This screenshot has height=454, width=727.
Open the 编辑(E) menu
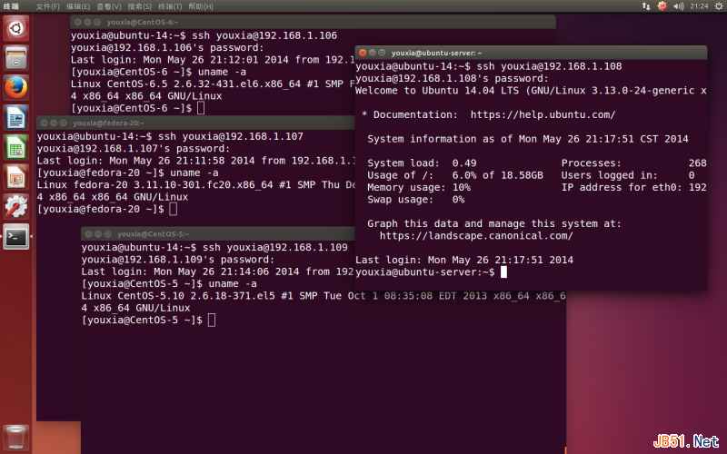point(78,6)
